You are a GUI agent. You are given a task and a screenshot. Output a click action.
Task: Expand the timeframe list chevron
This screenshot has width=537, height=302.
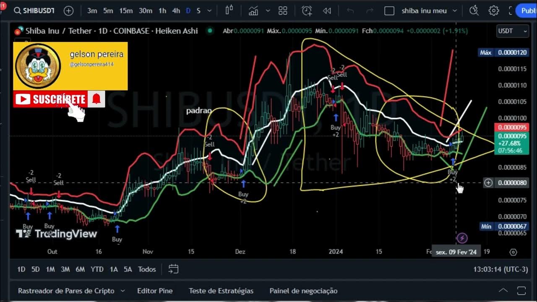(209, 10)
